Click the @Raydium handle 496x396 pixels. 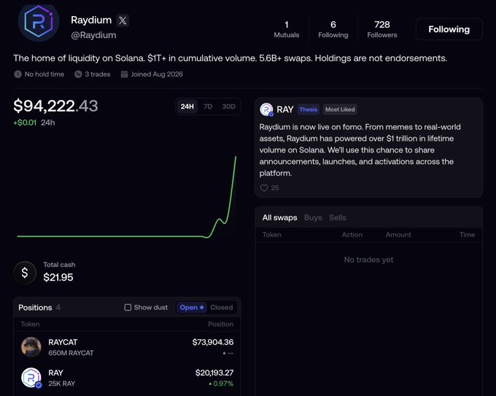pos(93,35)
